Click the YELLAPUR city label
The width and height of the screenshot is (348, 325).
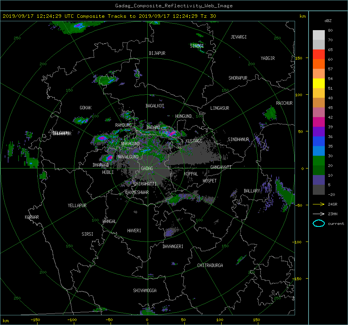(77, 206)
